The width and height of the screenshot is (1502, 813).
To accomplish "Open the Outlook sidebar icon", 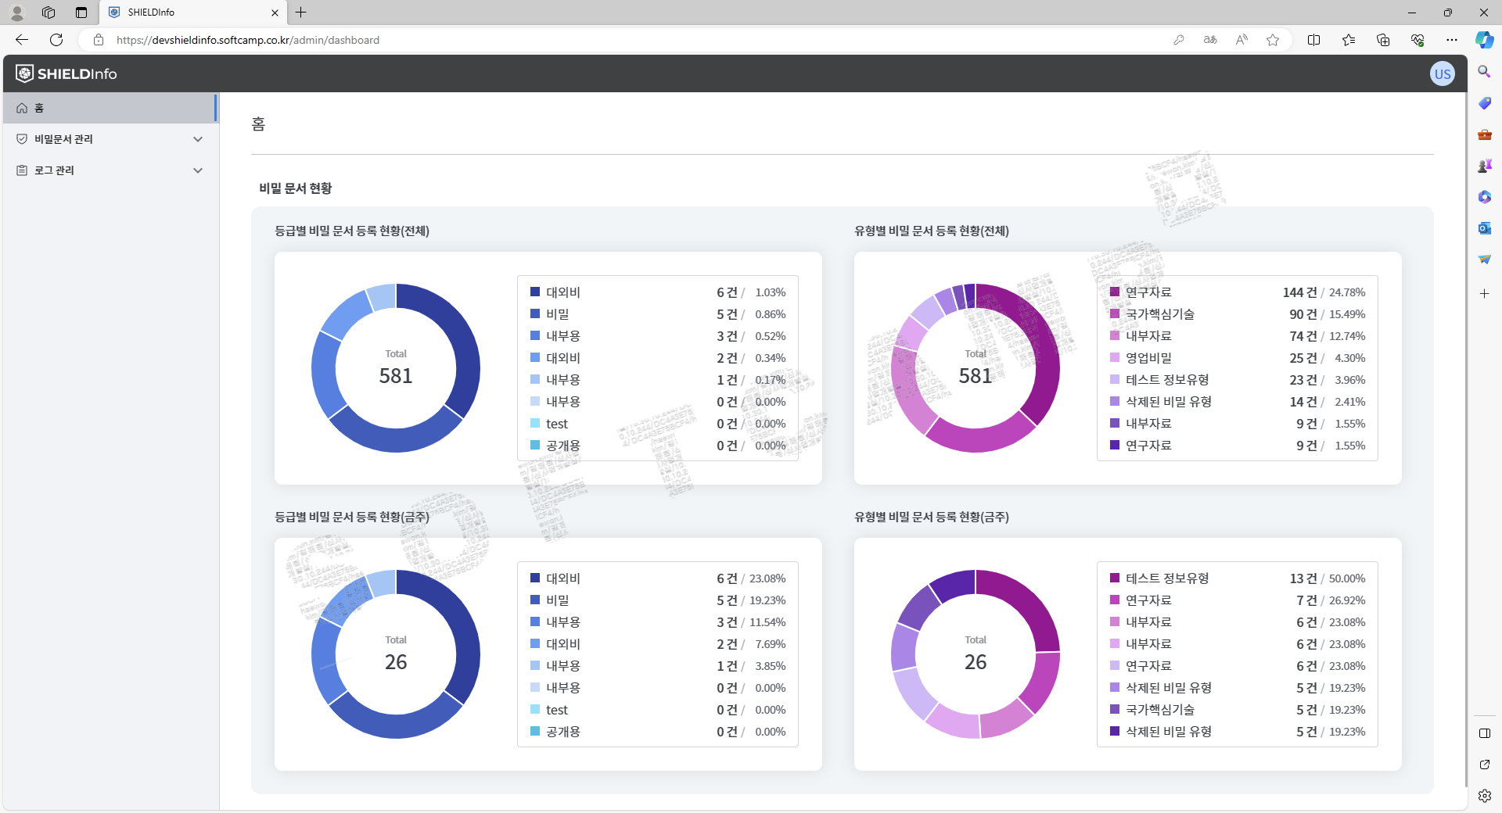I will 1484,228.
